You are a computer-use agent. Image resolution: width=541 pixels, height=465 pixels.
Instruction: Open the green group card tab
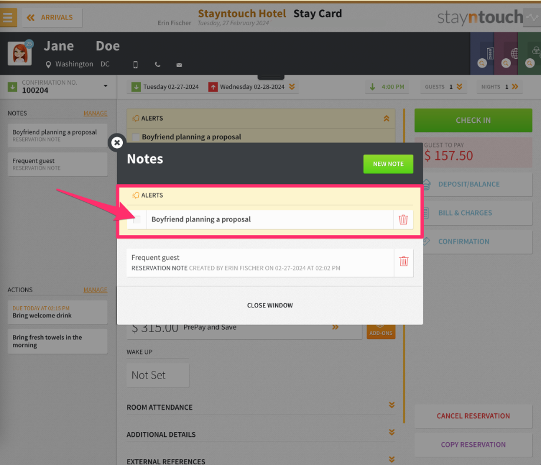530,54
